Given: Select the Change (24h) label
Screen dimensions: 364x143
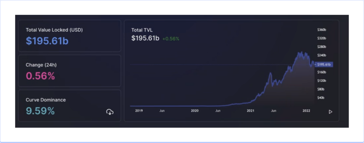Looking at the screenshot, I should 41,65.
